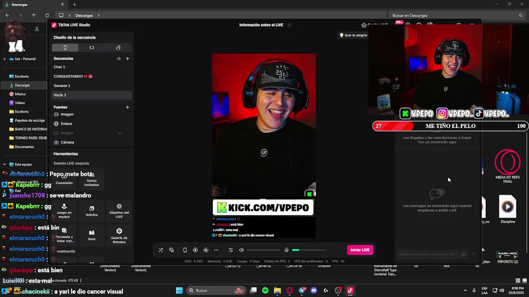The width and height of the screenshot is (529, 297).
Task: Open a new File Explorer tab
Action: click(74, 5)
